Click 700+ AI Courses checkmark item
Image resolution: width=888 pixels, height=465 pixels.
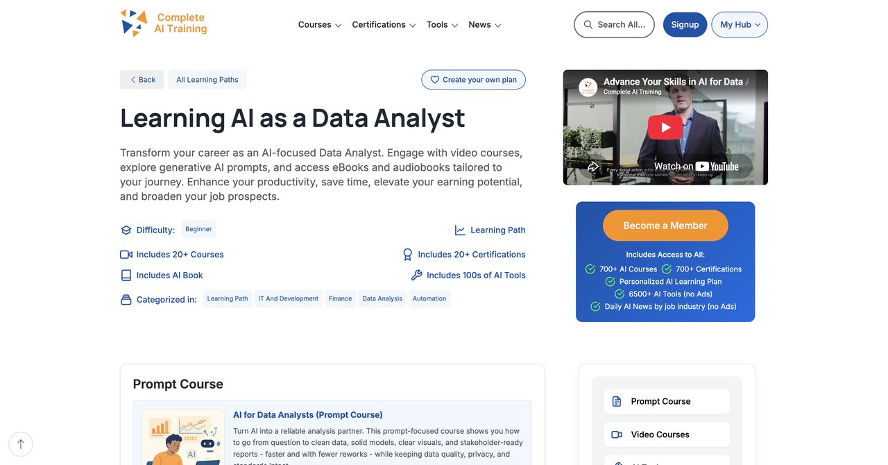point(621,269)
